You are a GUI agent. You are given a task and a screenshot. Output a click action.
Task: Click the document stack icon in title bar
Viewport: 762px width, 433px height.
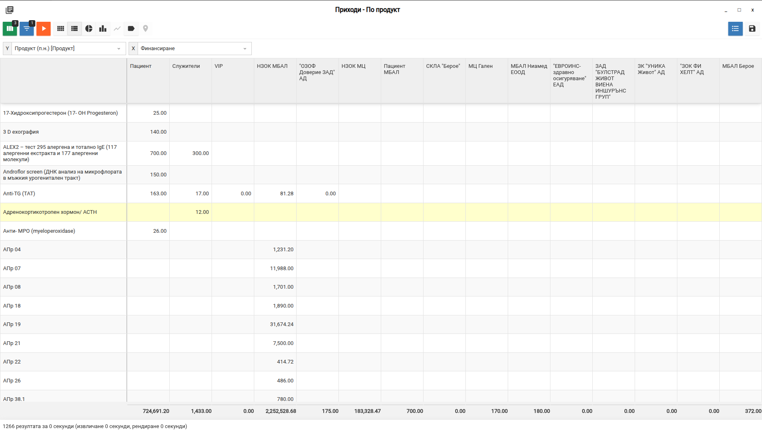9,9
